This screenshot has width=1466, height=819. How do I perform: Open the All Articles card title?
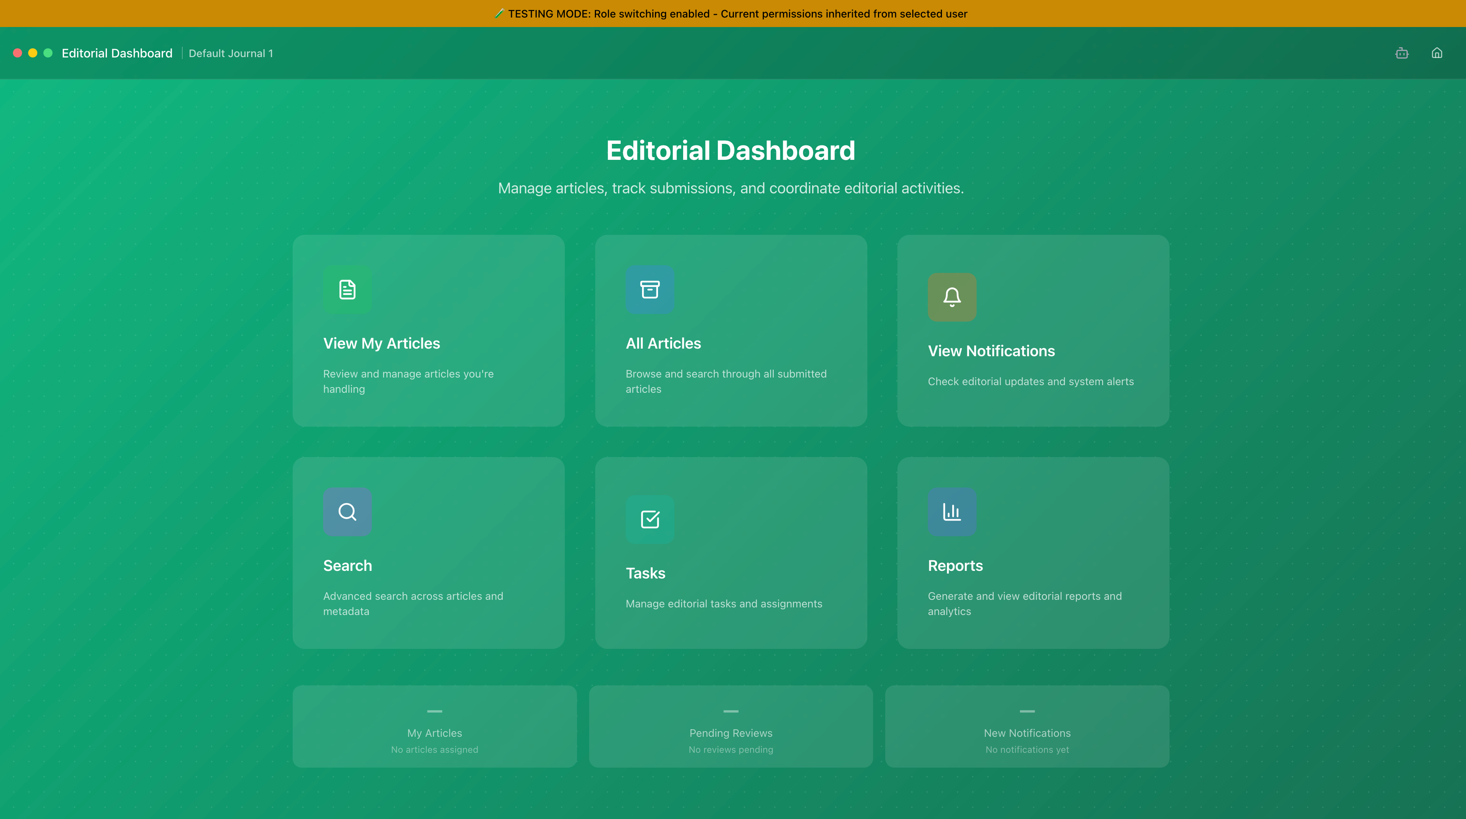[663, 343]
